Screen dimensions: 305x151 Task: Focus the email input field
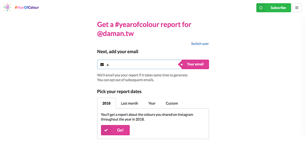[x=140, y=65]
